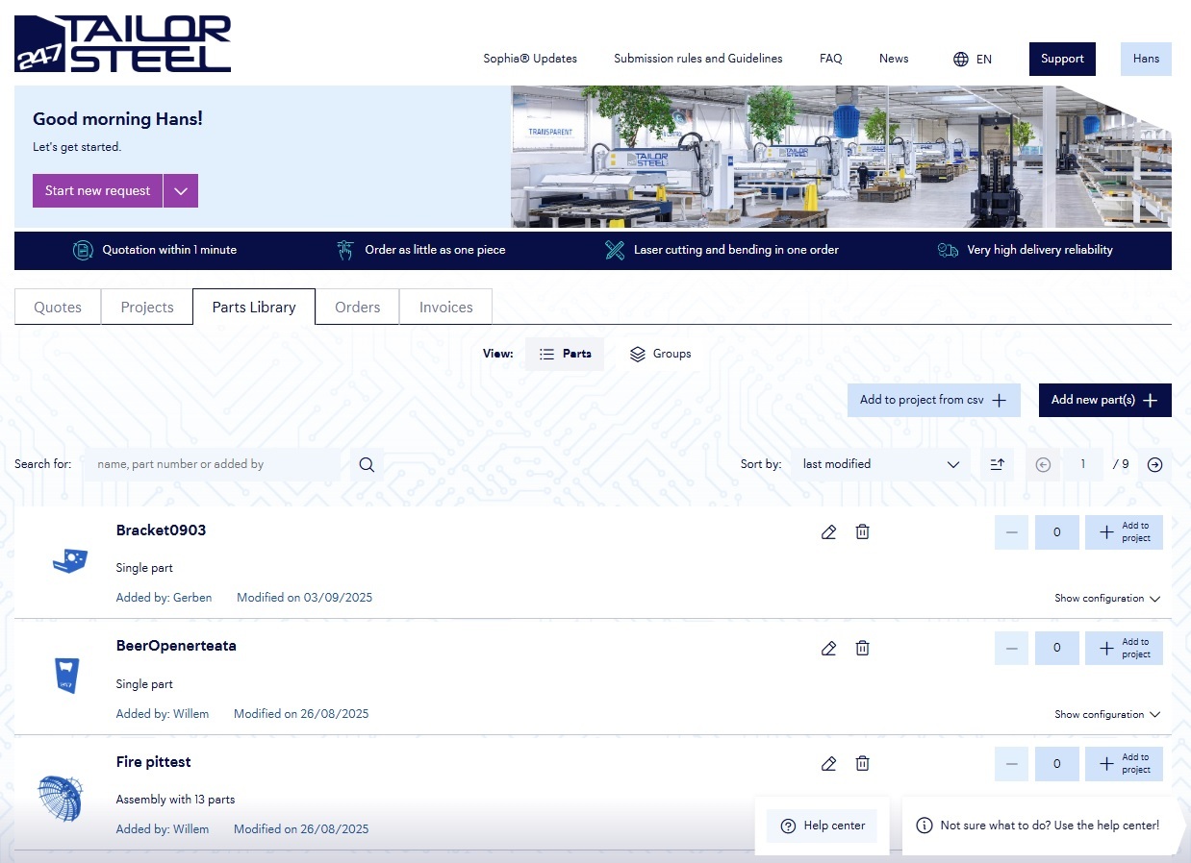Viewport: 1191px width, 863px height.
Task: Edit the Fire pittest part
Action: [x=828, y=764]
